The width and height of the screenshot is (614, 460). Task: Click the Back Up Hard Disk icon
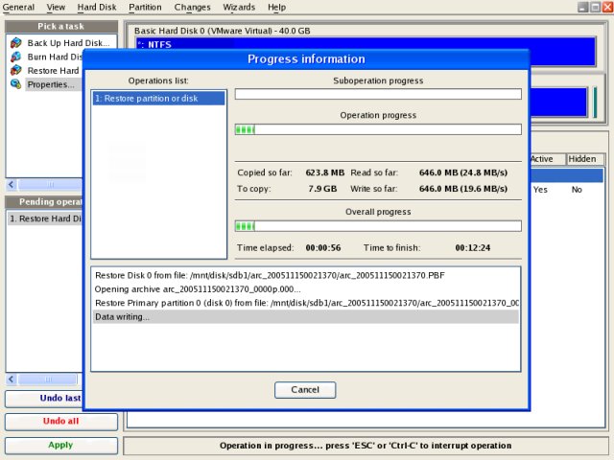16,42
